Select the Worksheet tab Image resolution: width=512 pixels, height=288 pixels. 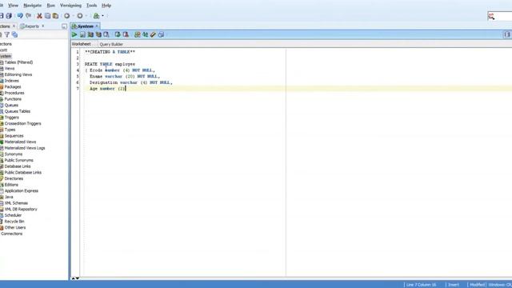82,44
